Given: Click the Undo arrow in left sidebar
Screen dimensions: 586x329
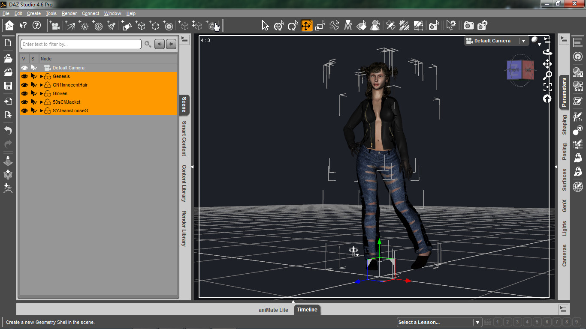Looking at the screenshot, I should 8,130.
